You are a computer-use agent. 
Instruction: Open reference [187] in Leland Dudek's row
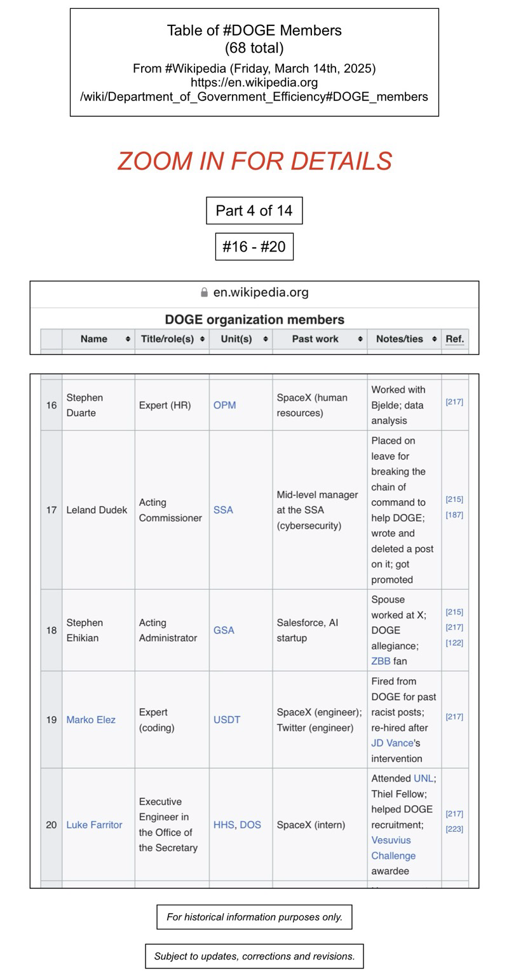[x=454, y=515]
